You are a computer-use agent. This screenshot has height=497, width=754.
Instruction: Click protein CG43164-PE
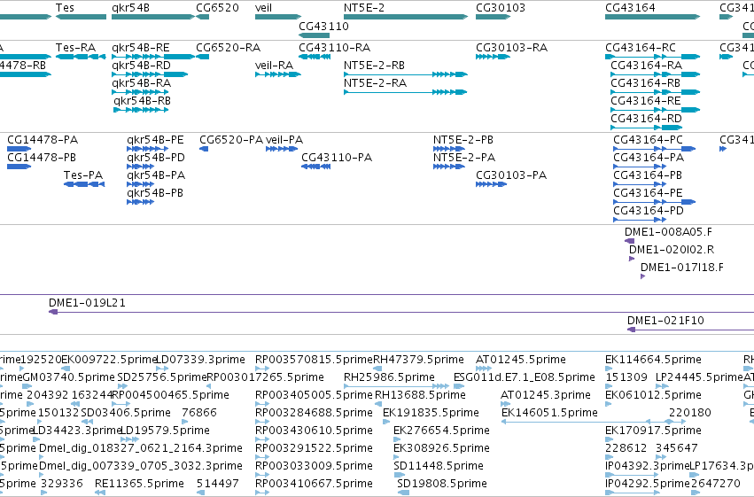coord(648,193)
